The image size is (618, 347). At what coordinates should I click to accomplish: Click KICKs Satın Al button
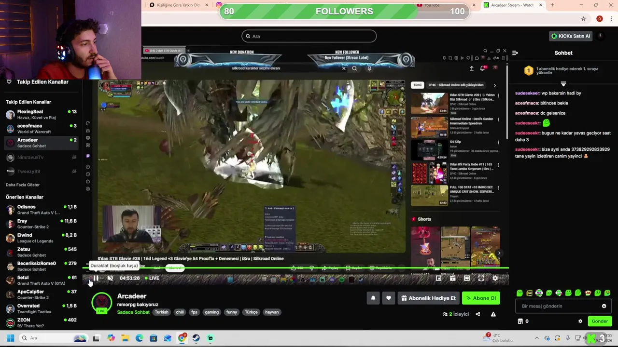point(570,36)
